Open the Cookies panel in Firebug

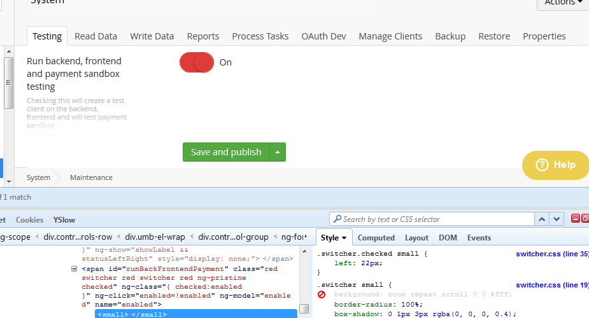tap(29, 220)
